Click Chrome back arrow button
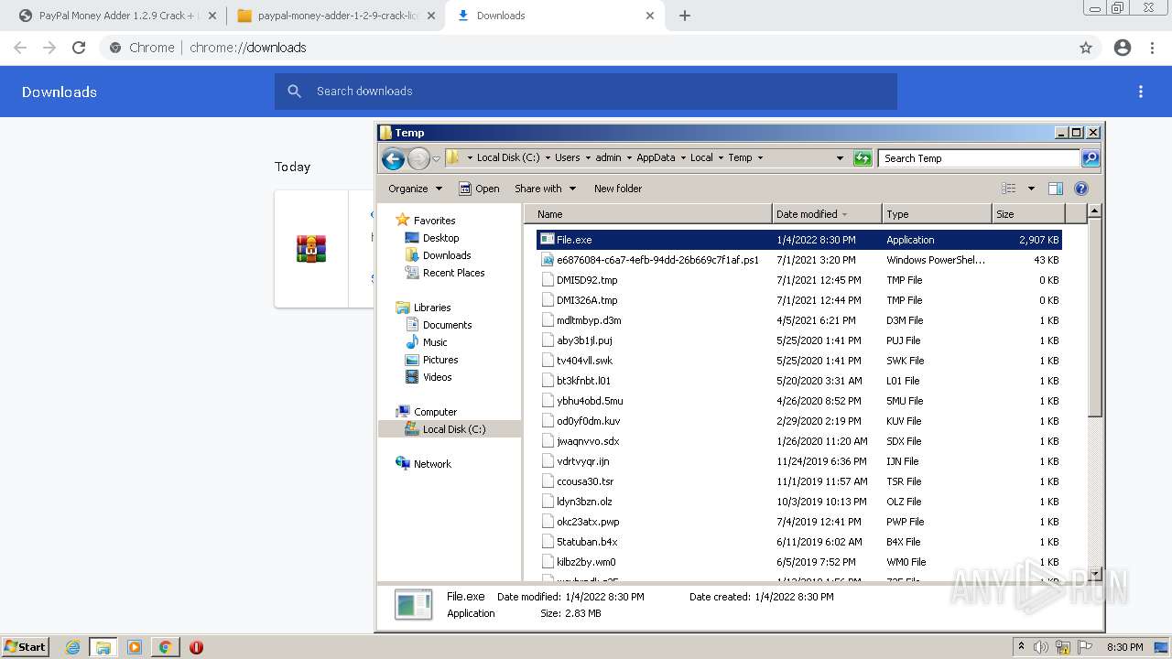Viewport: 1172px width, 659px height. pos(20,48)
